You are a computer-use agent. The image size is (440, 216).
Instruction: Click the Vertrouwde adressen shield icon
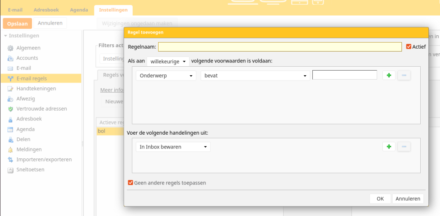(x=10, y=109)
